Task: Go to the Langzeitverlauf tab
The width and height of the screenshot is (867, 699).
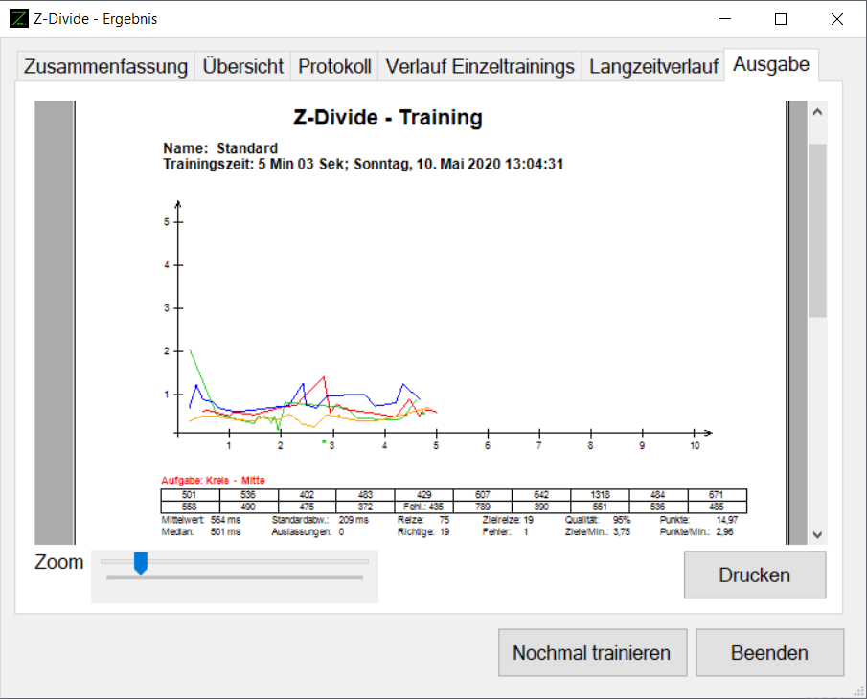Action: tap(653, 66)
